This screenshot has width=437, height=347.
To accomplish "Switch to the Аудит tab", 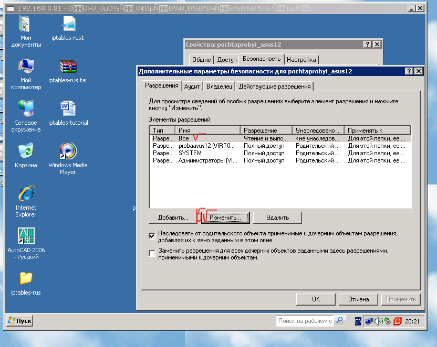I will click(x=192, y=86).
